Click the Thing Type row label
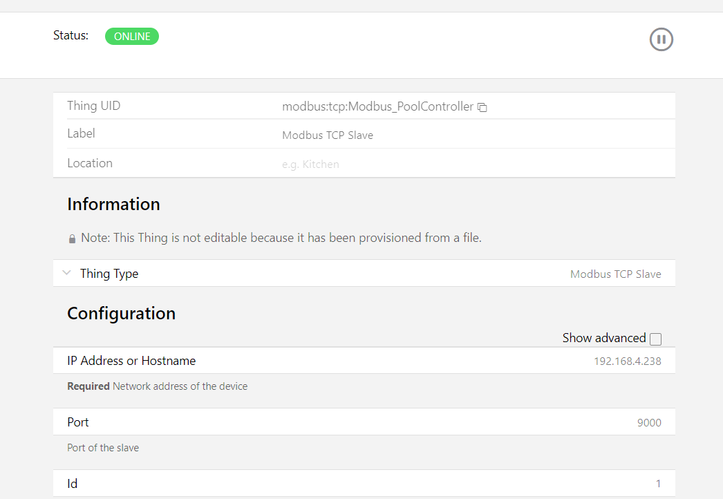 [x=109, y=274]
